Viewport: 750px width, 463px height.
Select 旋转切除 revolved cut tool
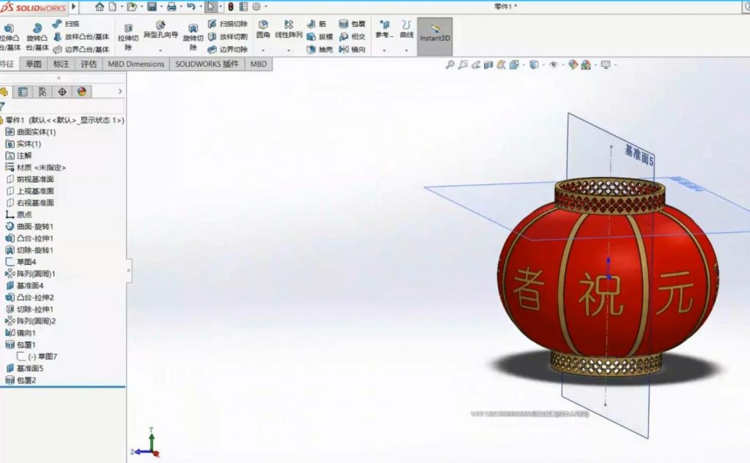click(193, 37)
